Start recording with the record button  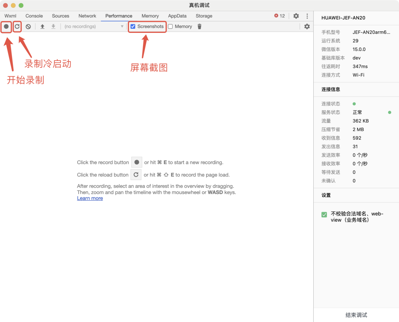(x=6, y=27)
